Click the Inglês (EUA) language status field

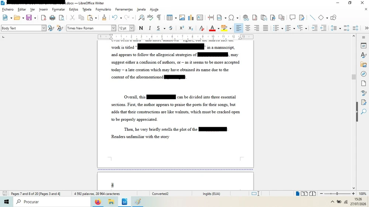click(211, 194)
